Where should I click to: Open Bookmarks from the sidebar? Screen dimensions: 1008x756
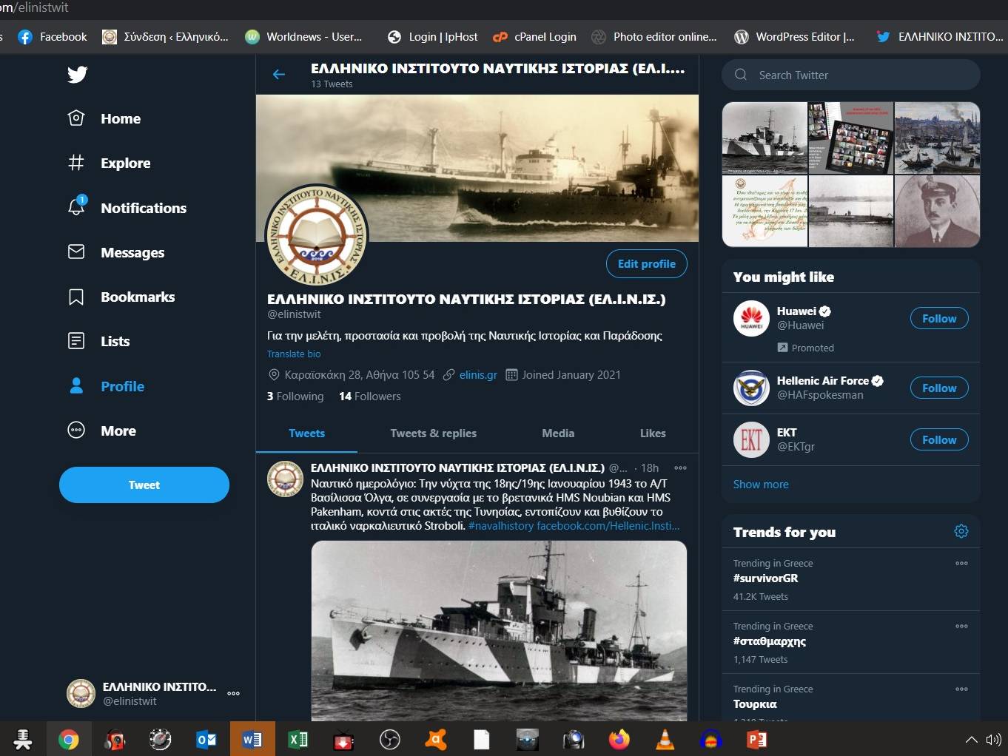(137, 297)
